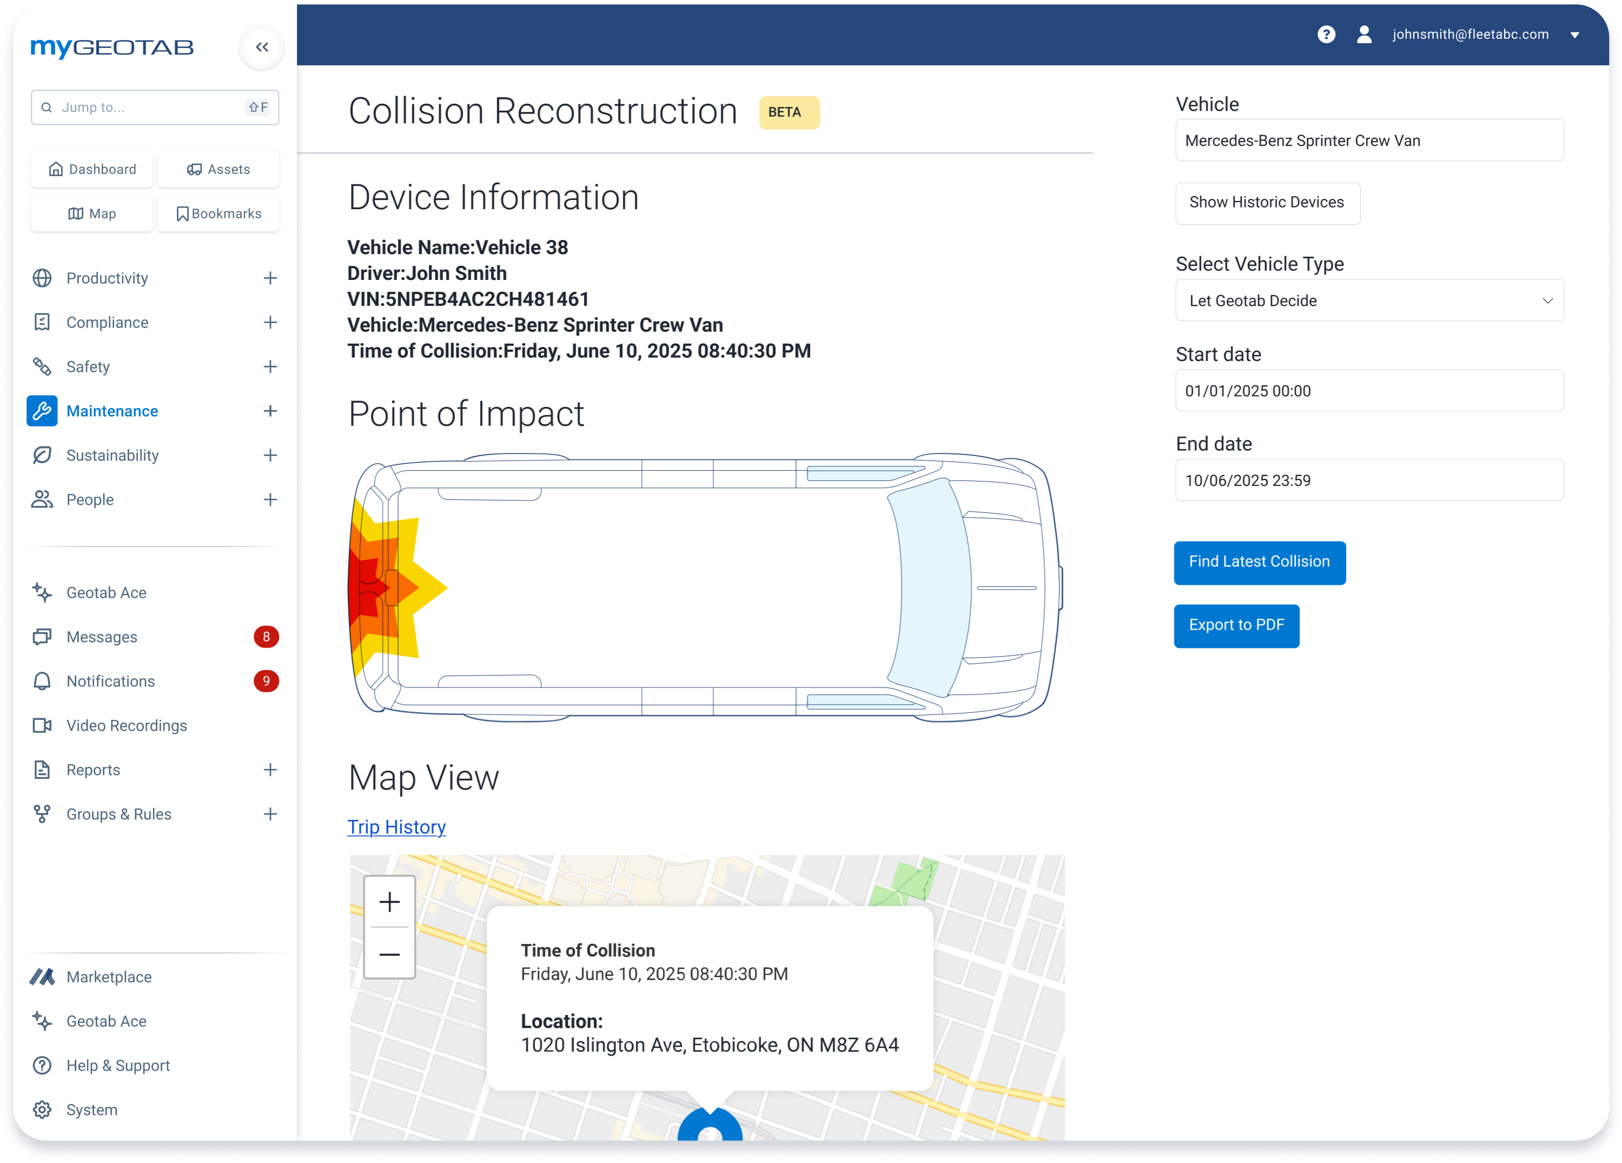Click the van impact diagram
Viewport: 1622px width, 1163px height.
coord(705,587)
